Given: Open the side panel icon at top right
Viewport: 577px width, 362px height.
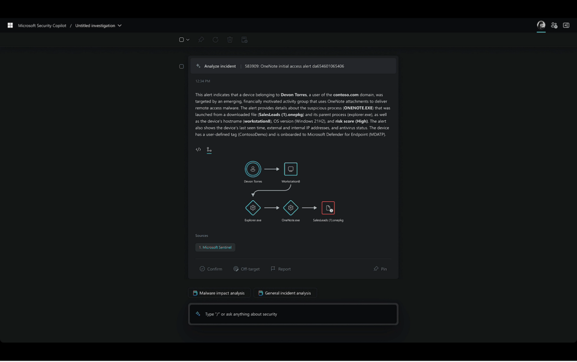Looking at the screenshot, I should [x=566, y=26].
